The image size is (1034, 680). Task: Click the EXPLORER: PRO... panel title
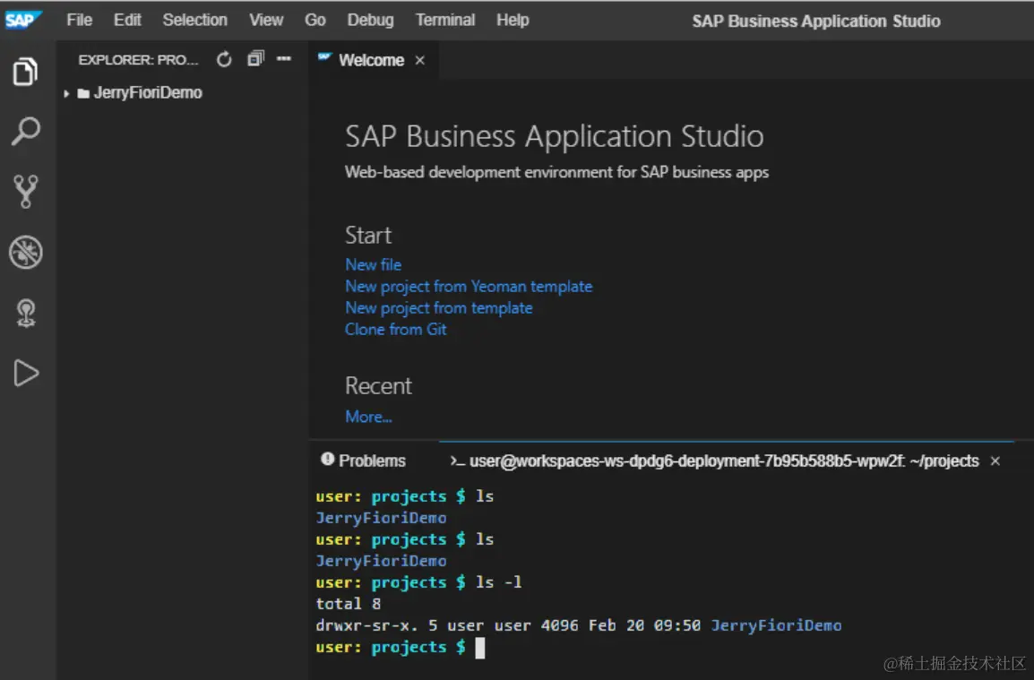coord(138,60)
